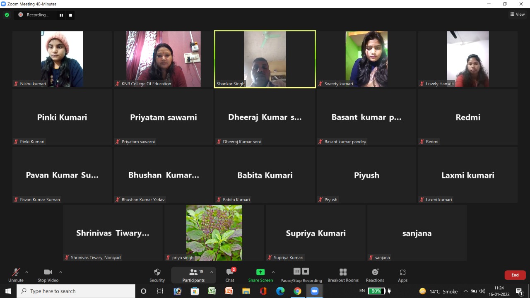Viewport: 530px width, 298px height.
Task: Click the Redmi participant tile
Action: click(468, 117)
